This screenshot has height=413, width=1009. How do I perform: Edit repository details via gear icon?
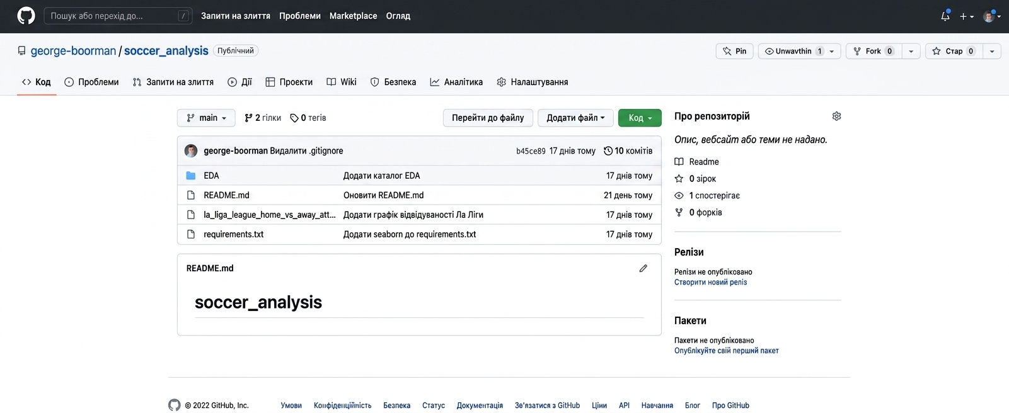point(836,116)
